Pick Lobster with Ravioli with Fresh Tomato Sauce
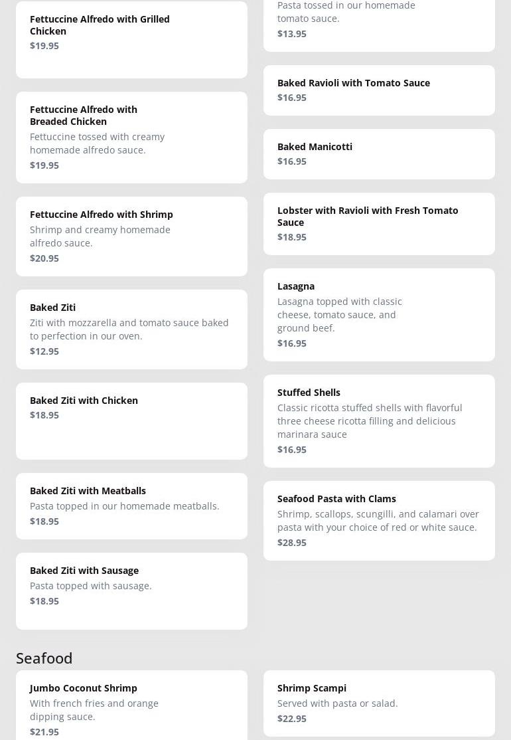This screenshot has width=511, height=740. click(x=379, y=224)
